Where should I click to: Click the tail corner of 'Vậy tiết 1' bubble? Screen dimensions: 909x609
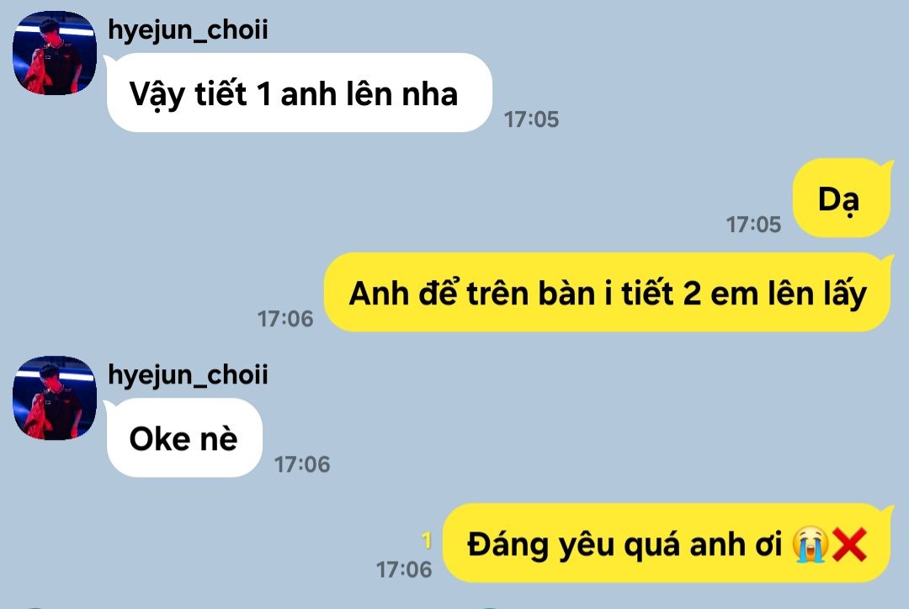(110, 60)
